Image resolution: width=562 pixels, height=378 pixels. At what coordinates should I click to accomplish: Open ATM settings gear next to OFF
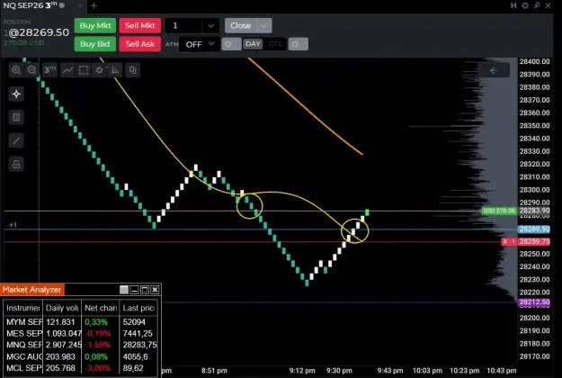231,44
